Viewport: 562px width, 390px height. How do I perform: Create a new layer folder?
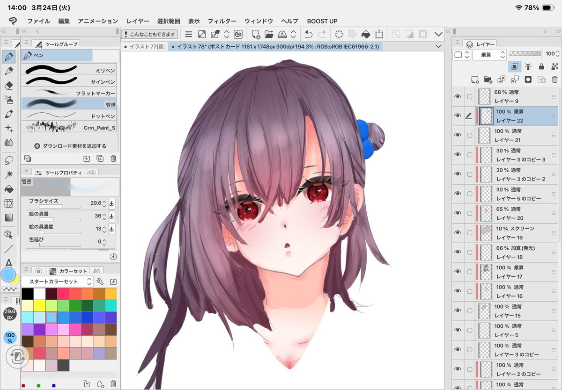(x=488, y=79)
